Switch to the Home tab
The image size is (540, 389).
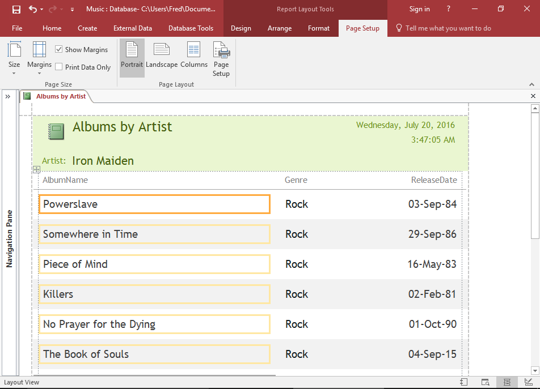(52, 28)
